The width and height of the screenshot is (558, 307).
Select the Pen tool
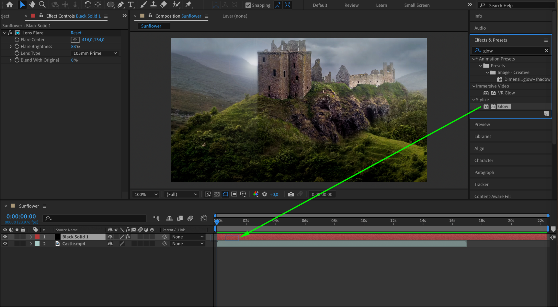pyautogui.click(x=121, y=4)
